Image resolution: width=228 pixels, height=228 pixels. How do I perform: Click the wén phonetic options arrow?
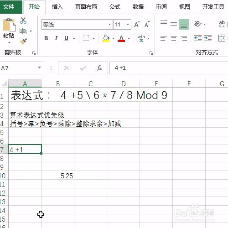click(149, 38)
